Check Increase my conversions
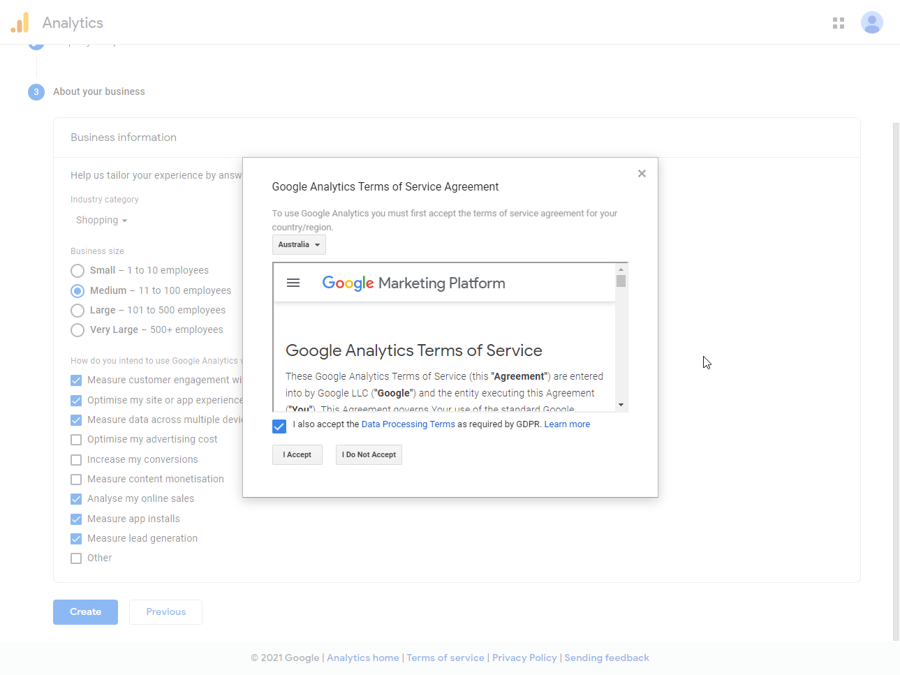Viewport: 900px width, 675px height. pyautogui.click(x=76, y=460)
